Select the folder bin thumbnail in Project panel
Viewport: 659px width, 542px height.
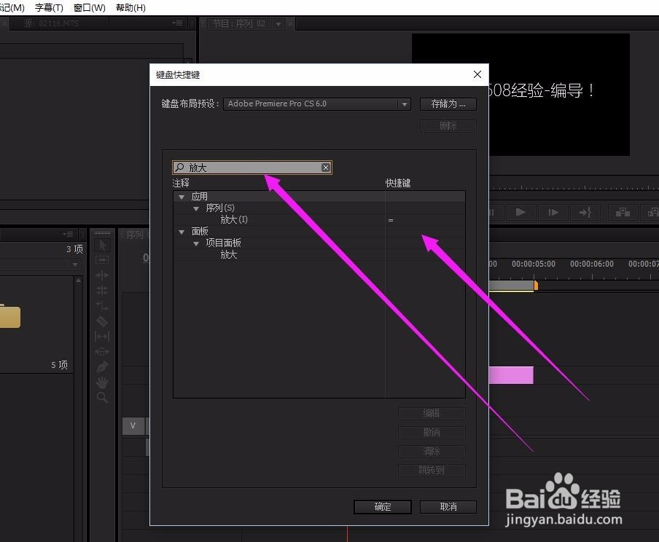(x=9, y=316)
